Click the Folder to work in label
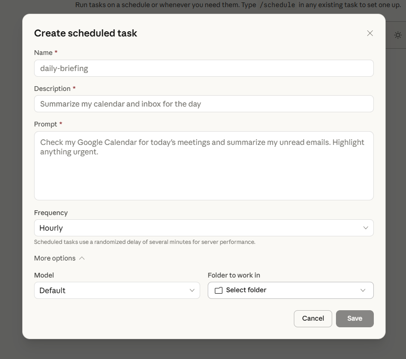This screenshot has width=406, height=359. (x=234, y=275)
